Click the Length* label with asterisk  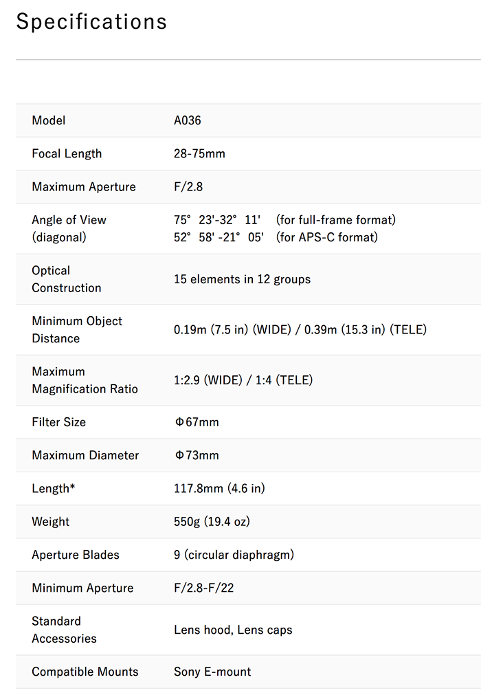(54, 489)
